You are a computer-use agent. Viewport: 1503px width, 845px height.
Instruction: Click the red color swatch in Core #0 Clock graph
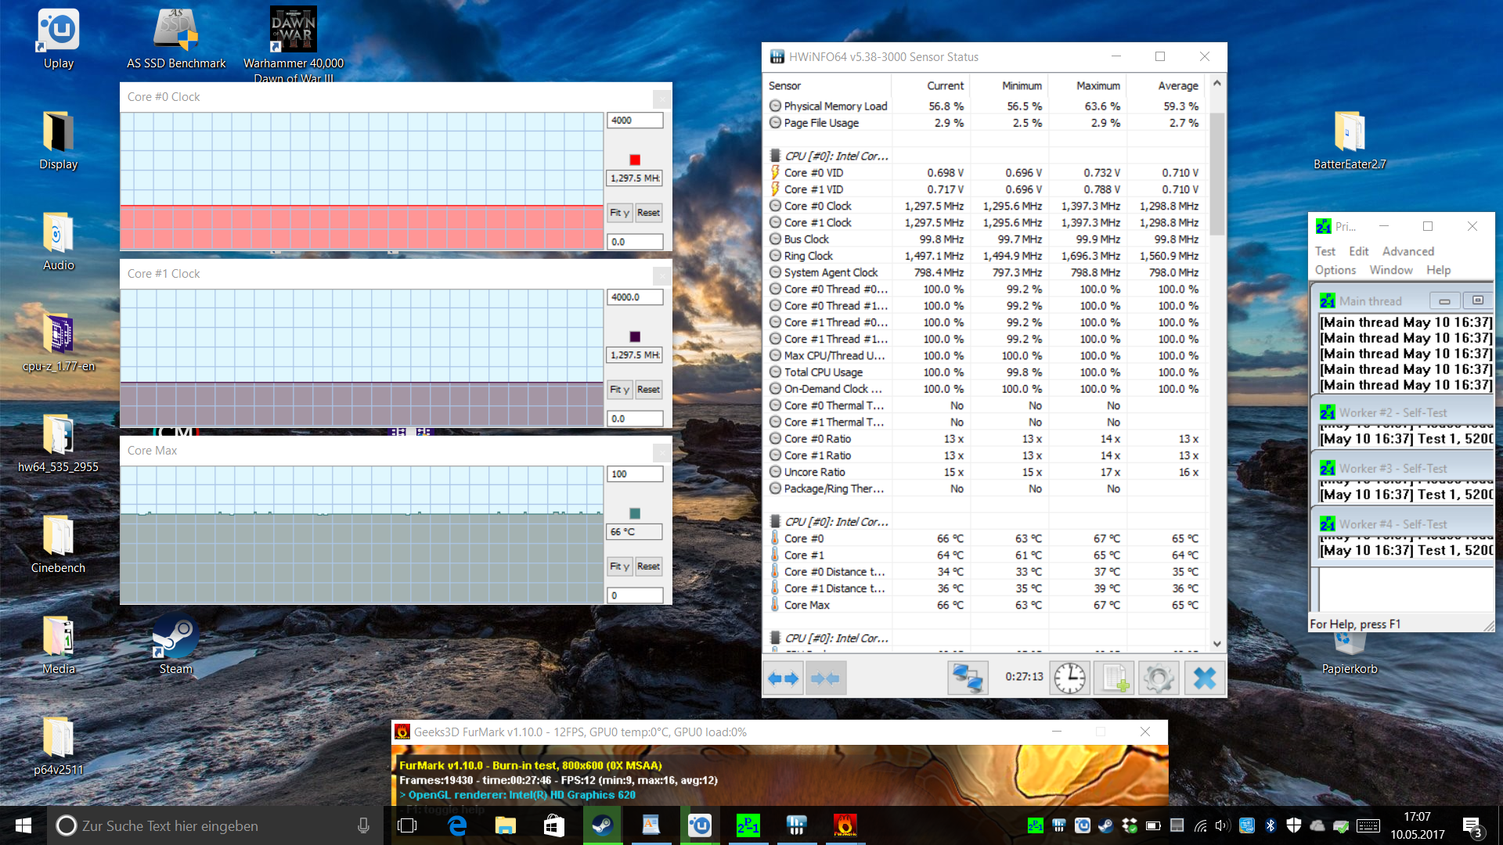(635, 160)
